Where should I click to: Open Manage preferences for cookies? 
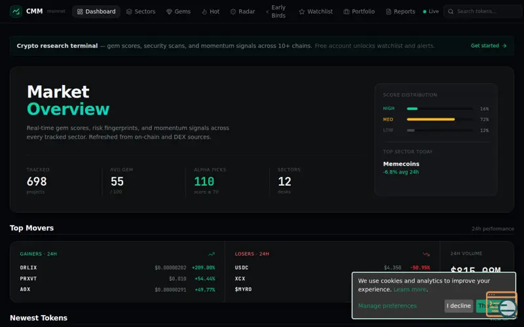tap(387, 306)
